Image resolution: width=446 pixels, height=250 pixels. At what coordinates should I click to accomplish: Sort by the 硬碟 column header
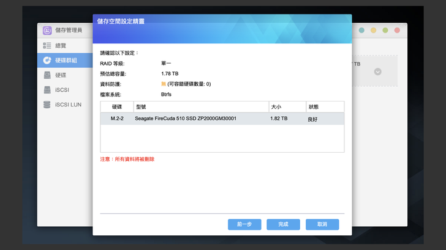tap(116, 106)
